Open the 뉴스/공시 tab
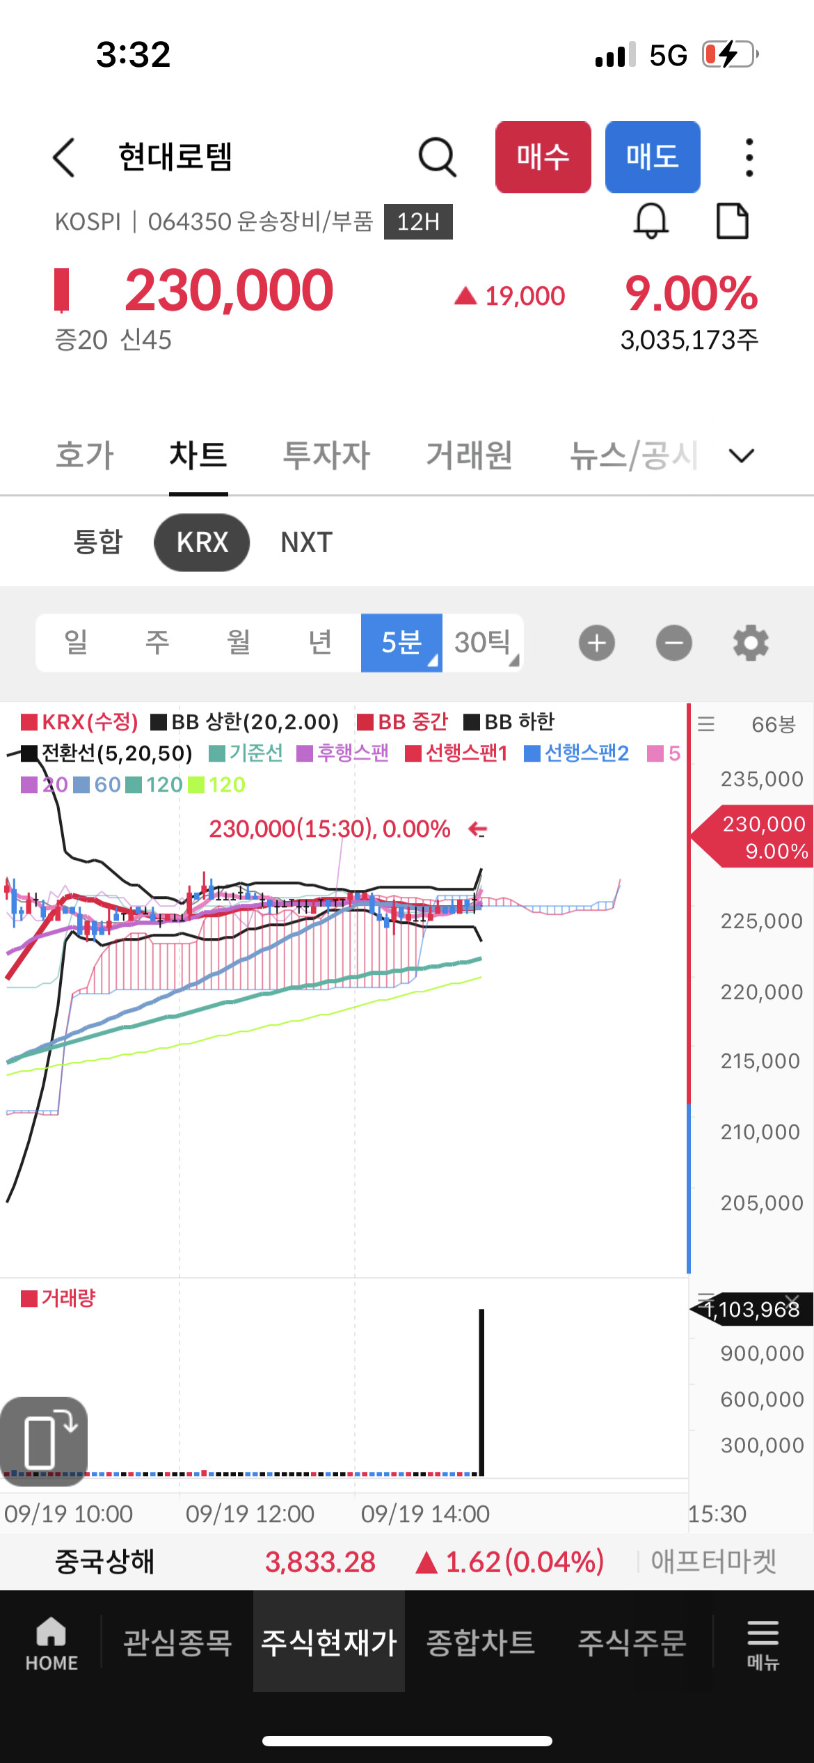The width and height of the screenshot is (814, 1763). pos(634,455)
